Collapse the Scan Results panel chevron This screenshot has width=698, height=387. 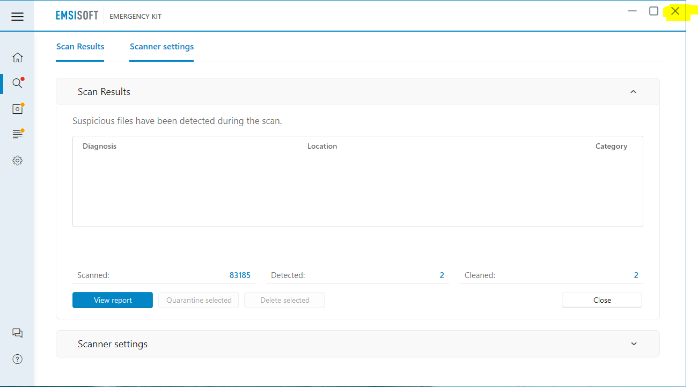coord(633,92)
